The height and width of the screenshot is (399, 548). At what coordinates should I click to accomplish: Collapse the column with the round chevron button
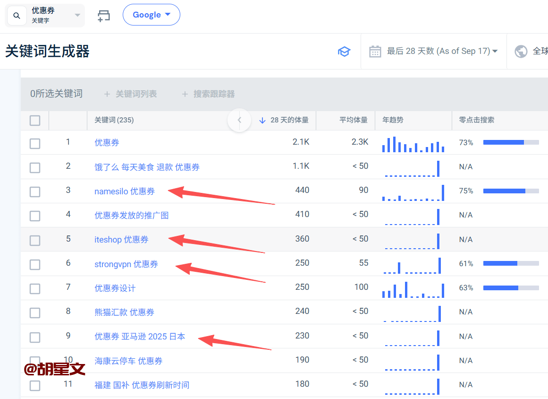click(239, 120)
